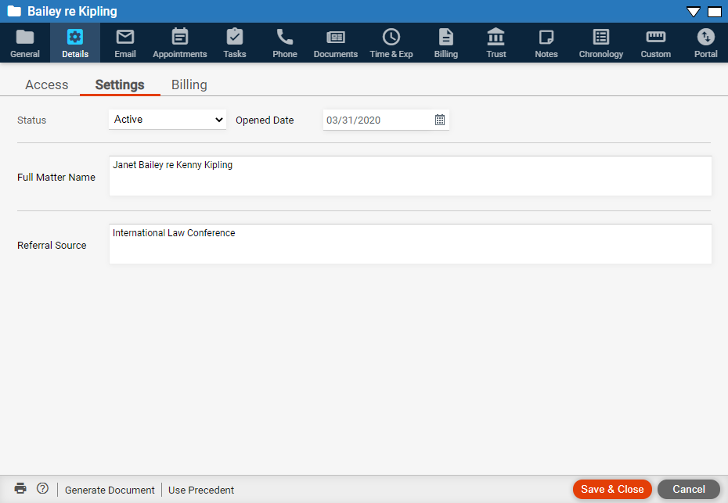Maximize window using title bar rectangle
728x503 pixels.
click(x=715, y=12)
